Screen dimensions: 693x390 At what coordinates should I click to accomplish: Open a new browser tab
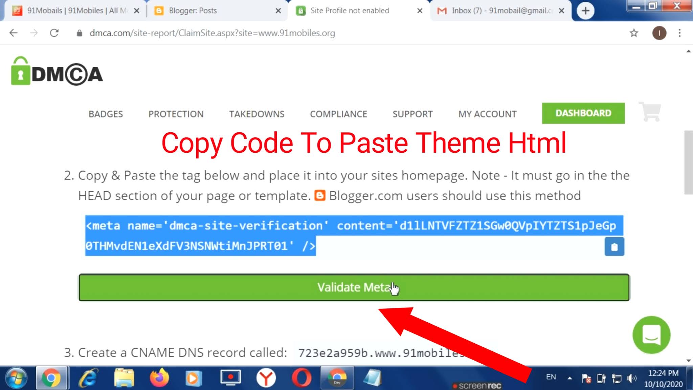(585, 10)
